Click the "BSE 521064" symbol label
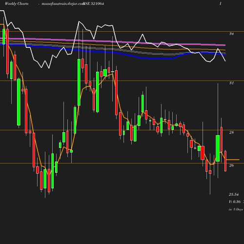Image resolution: width=244 pixels, height=244 pixels. (x=94, y=3)
